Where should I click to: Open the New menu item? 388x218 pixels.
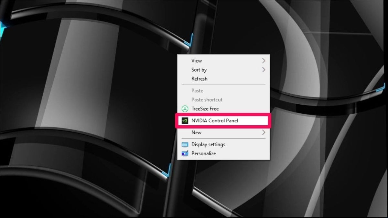(223, 132)
